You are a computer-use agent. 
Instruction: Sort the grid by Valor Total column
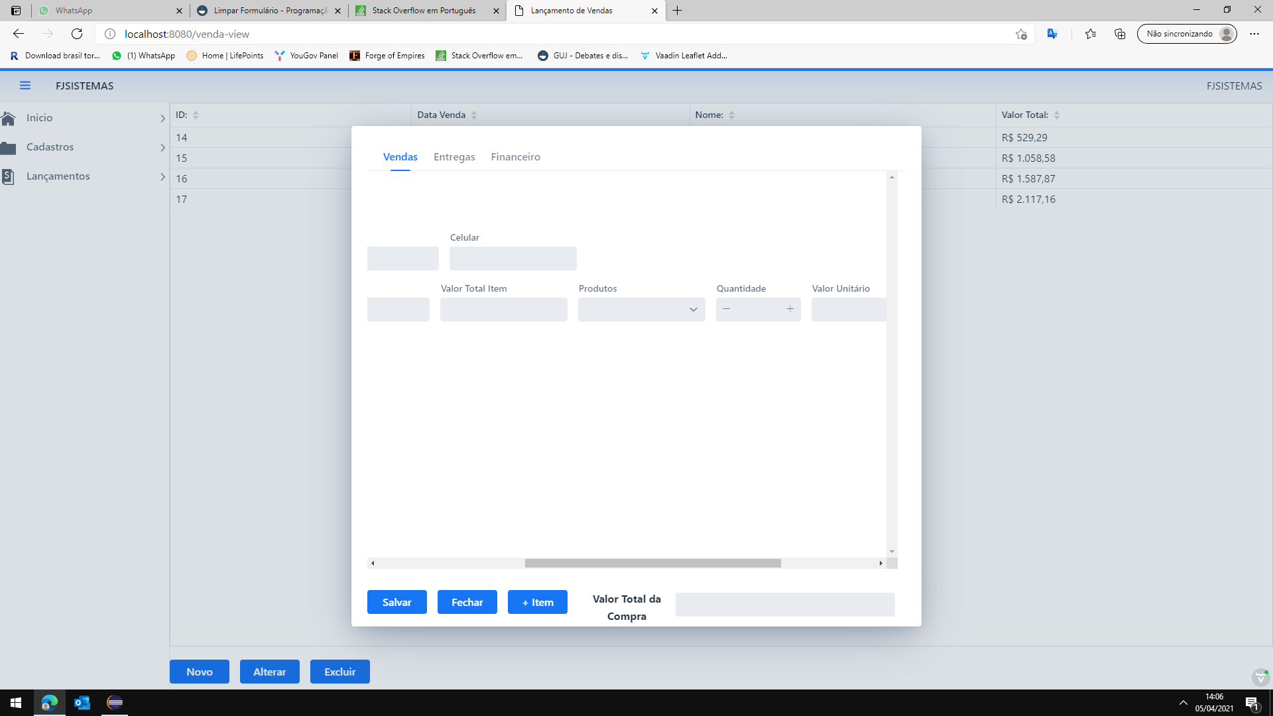(1057, 115)
